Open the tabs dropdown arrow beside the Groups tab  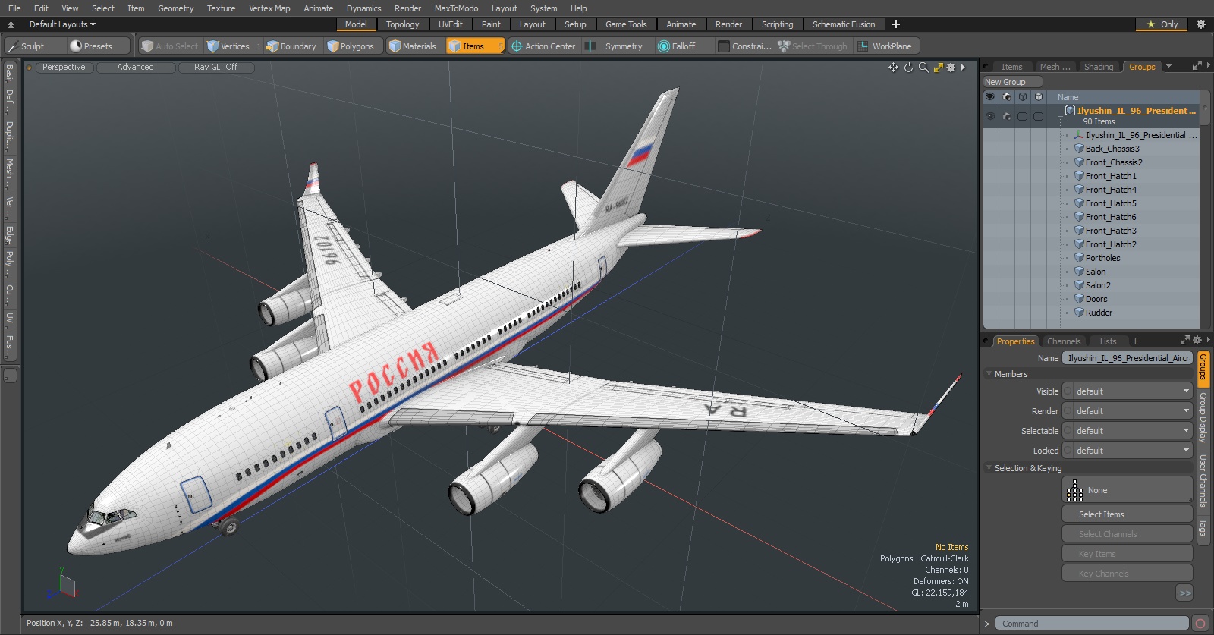coord(1168,67)
